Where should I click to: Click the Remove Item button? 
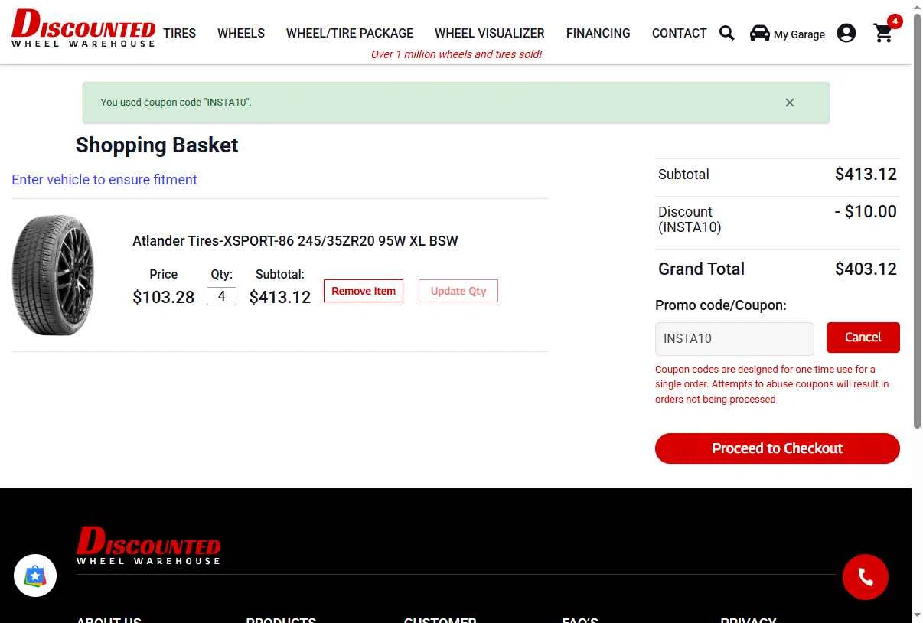364,291
